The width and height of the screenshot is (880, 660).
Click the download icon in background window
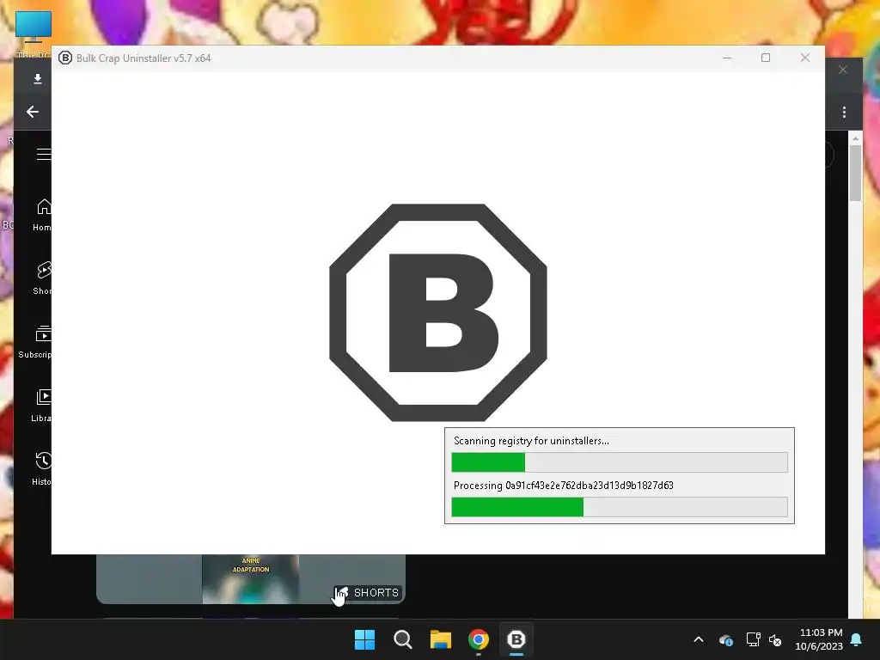click(38, 78)
